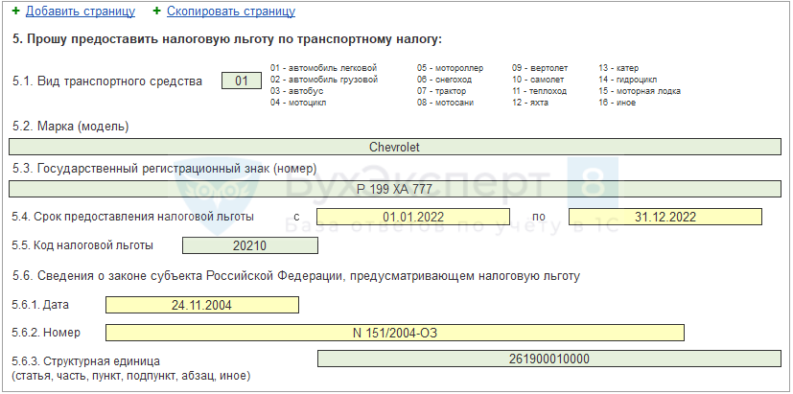
Task: Click the law date field 24.11.2004
Action: pos(202,305)
